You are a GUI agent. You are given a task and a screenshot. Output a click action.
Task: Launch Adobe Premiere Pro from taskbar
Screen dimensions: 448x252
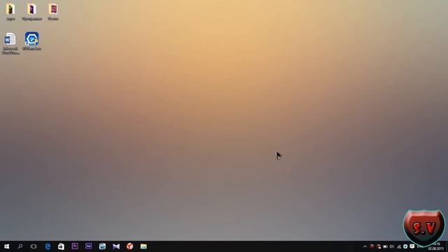[75, 246]
